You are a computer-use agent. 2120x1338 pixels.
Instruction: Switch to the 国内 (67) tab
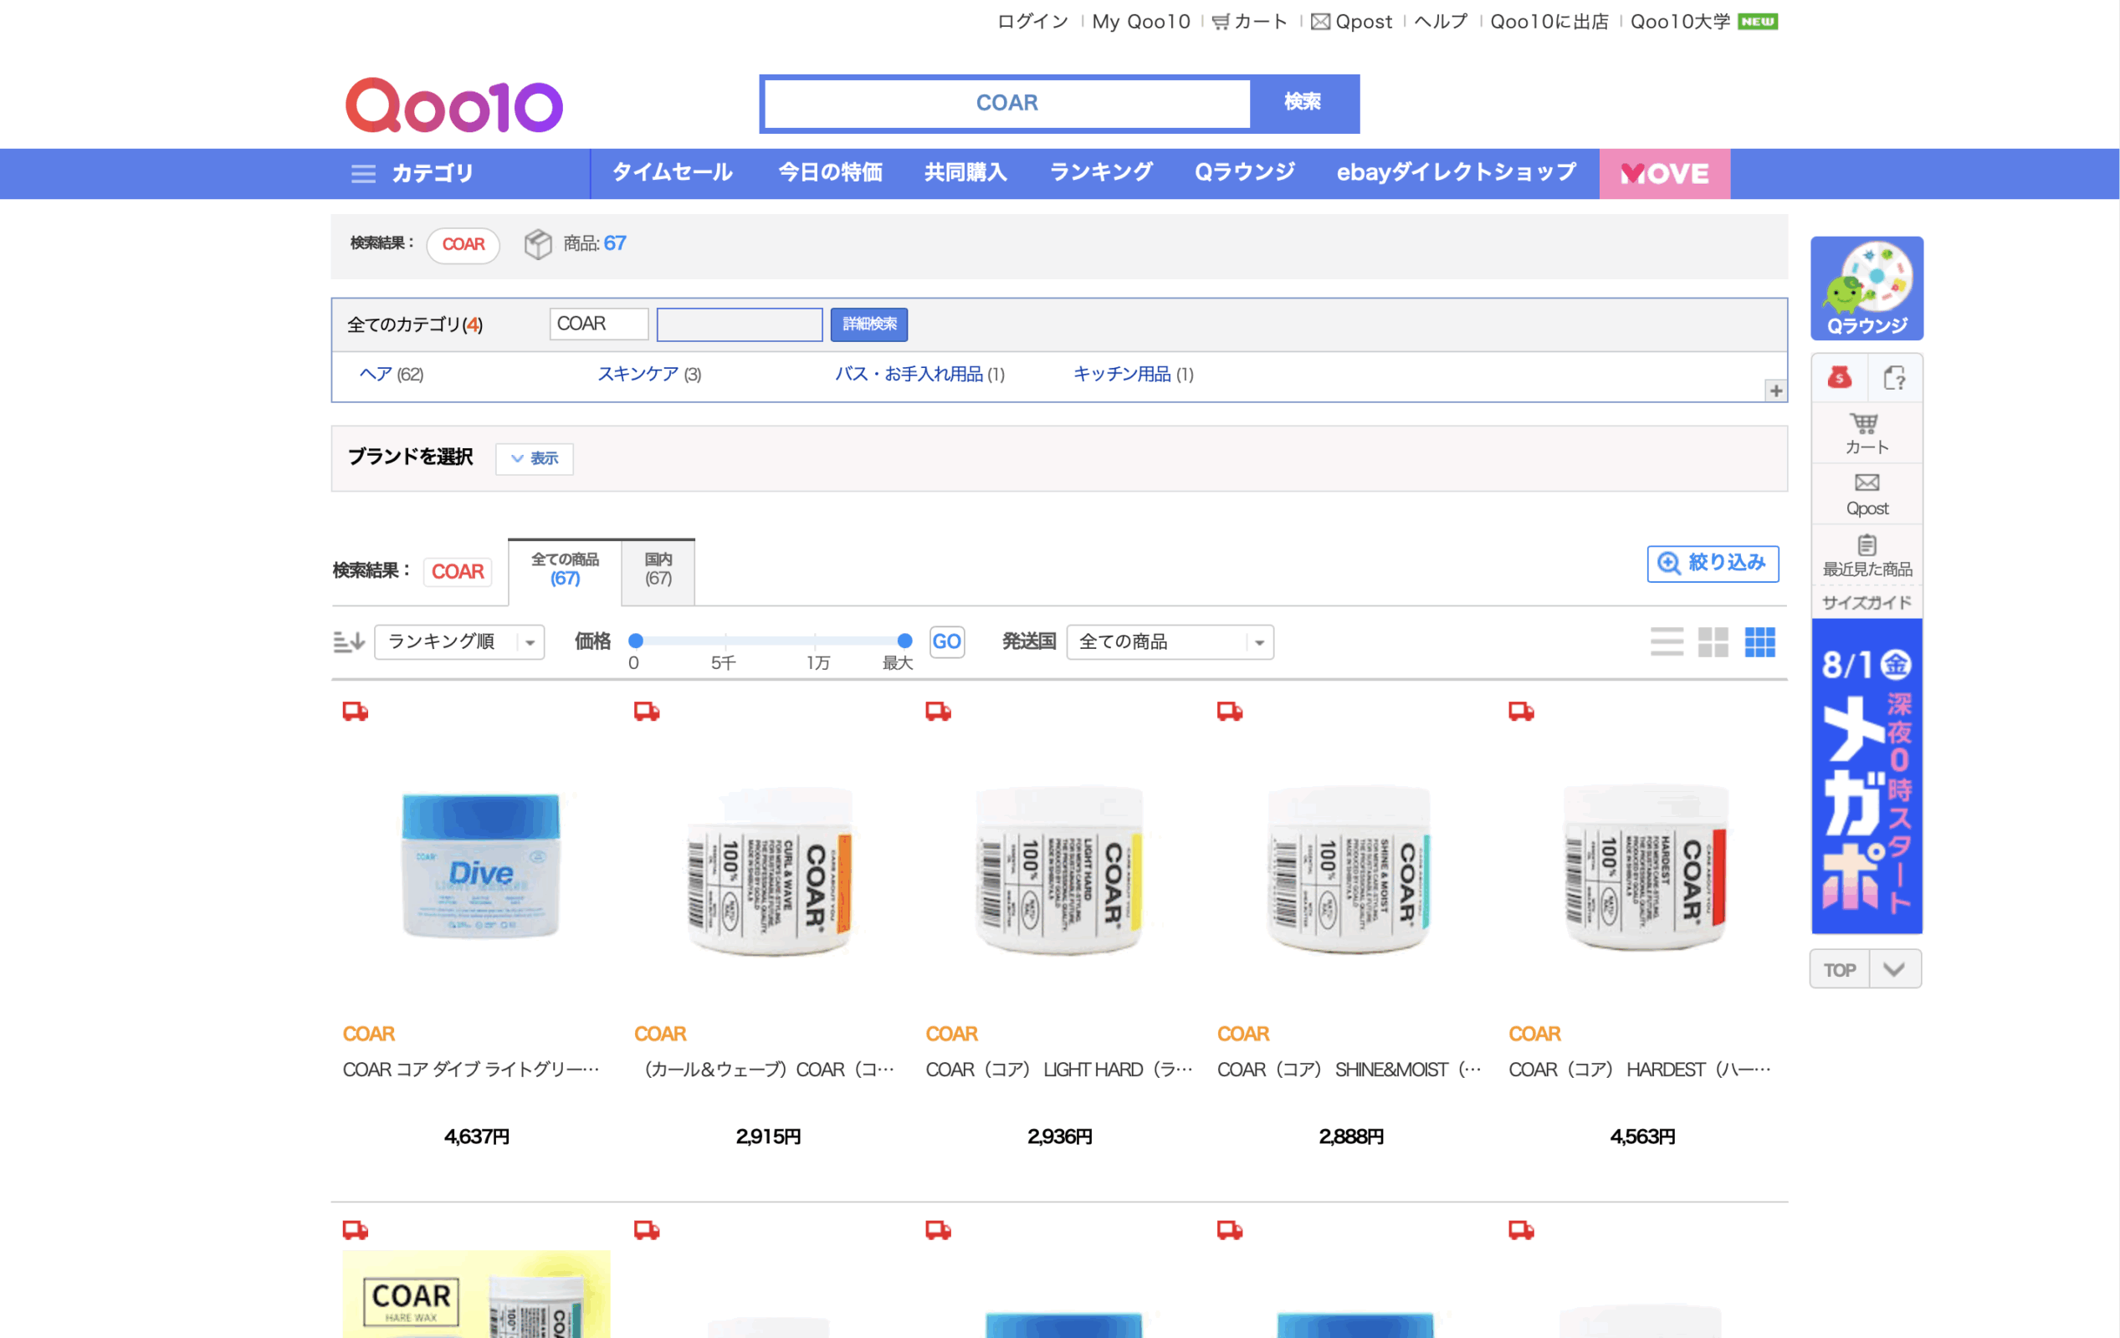(658, 569)
